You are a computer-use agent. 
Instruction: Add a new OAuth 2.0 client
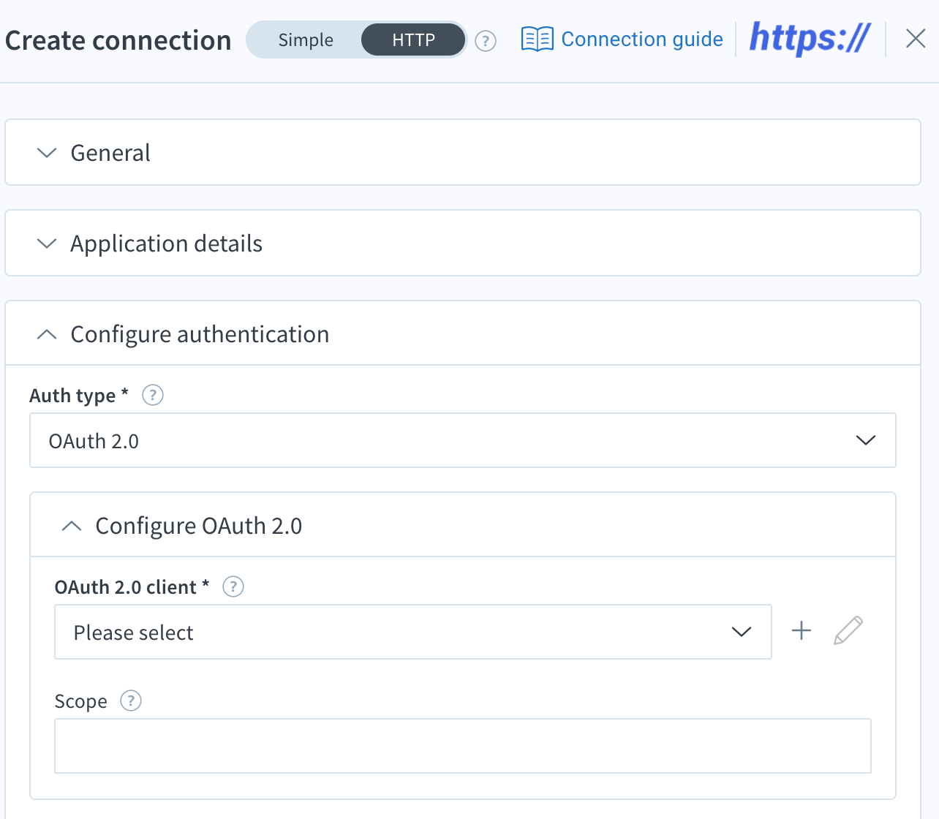[x=802, y=631]
